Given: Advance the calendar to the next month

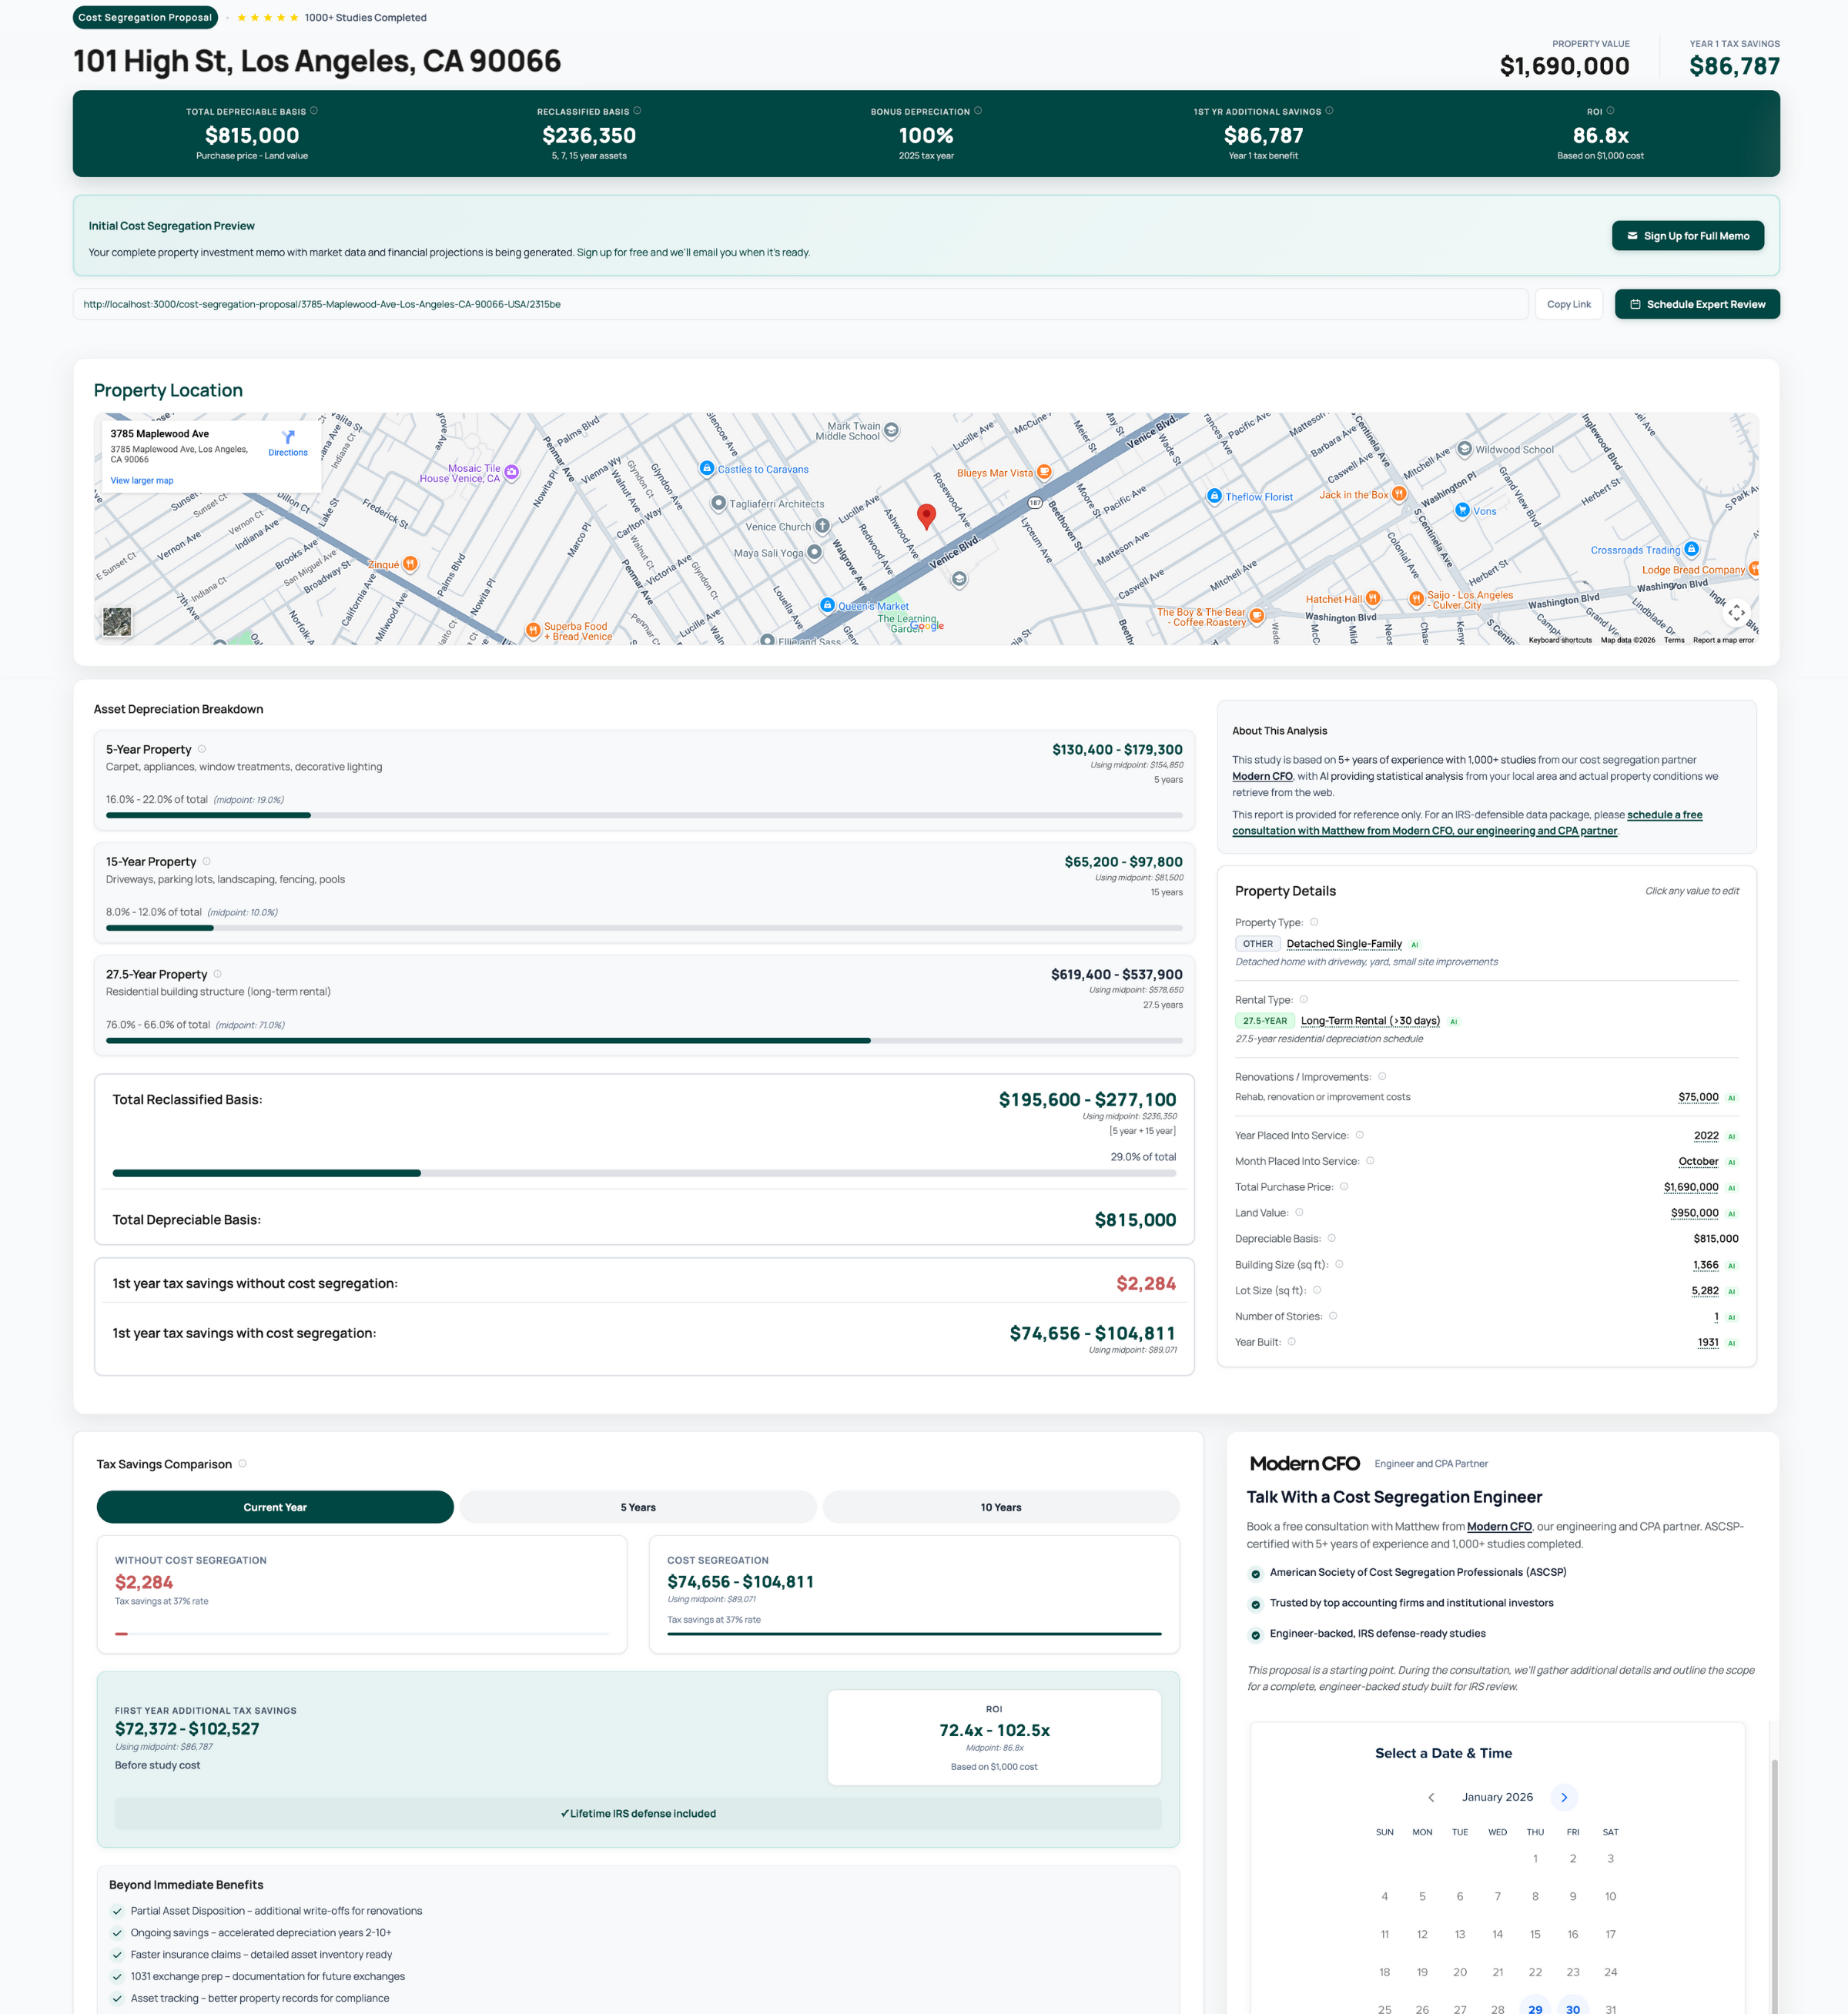Looking at the screenshot, I should tap(1564, 1797).
